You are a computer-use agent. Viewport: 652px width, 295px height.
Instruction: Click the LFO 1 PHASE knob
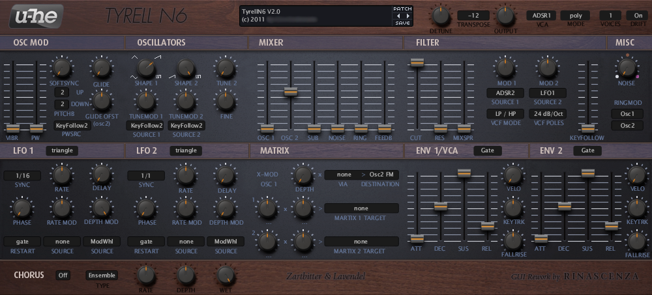(22, 208)
